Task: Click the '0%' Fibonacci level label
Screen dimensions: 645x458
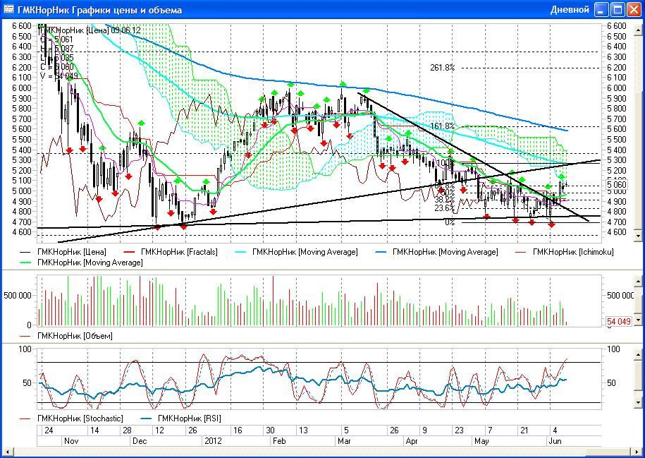Action: point(450,222)
